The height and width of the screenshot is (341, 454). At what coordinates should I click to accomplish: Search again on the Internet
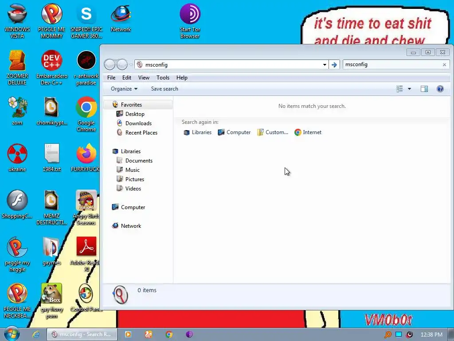(x=308, y=132)
